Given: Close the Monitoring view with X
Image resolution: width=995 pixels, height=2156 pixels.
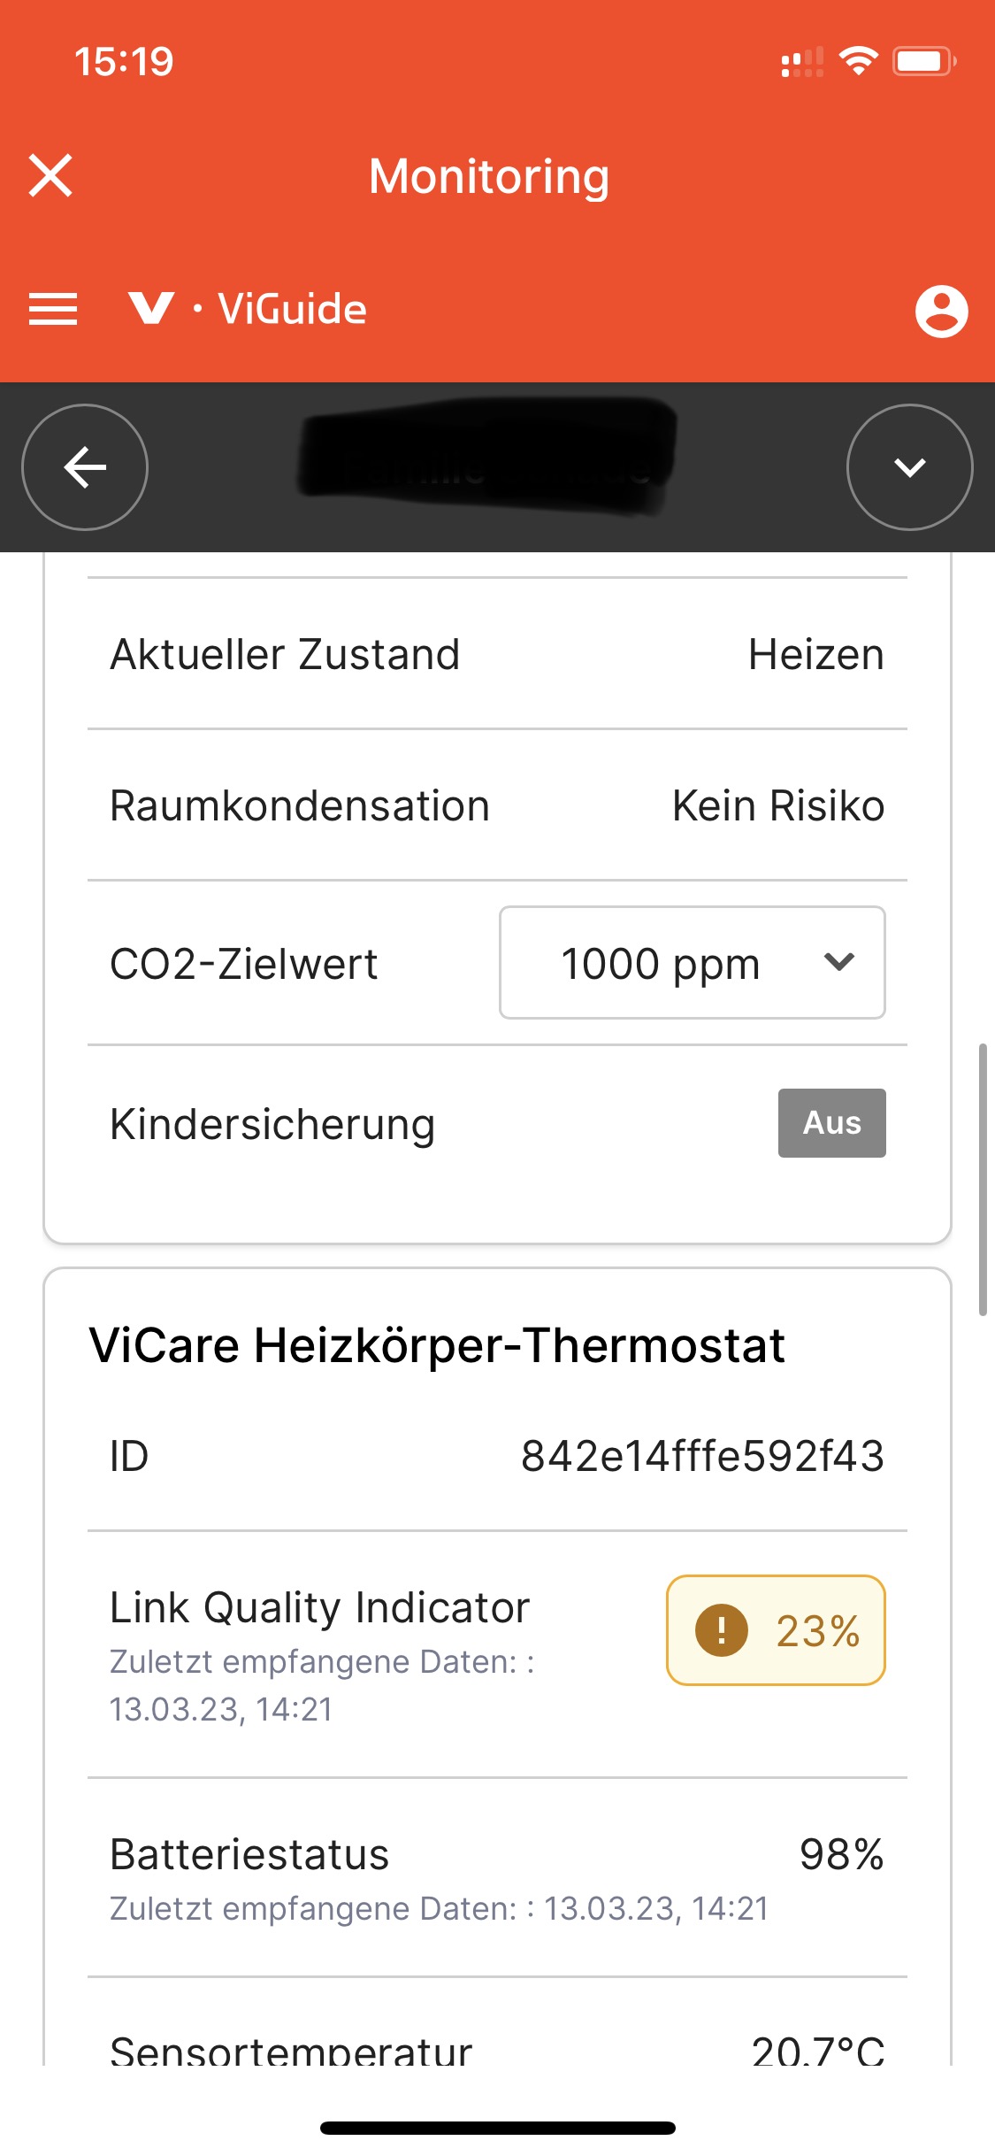Looking at the screenshot, I should (50, 175).
